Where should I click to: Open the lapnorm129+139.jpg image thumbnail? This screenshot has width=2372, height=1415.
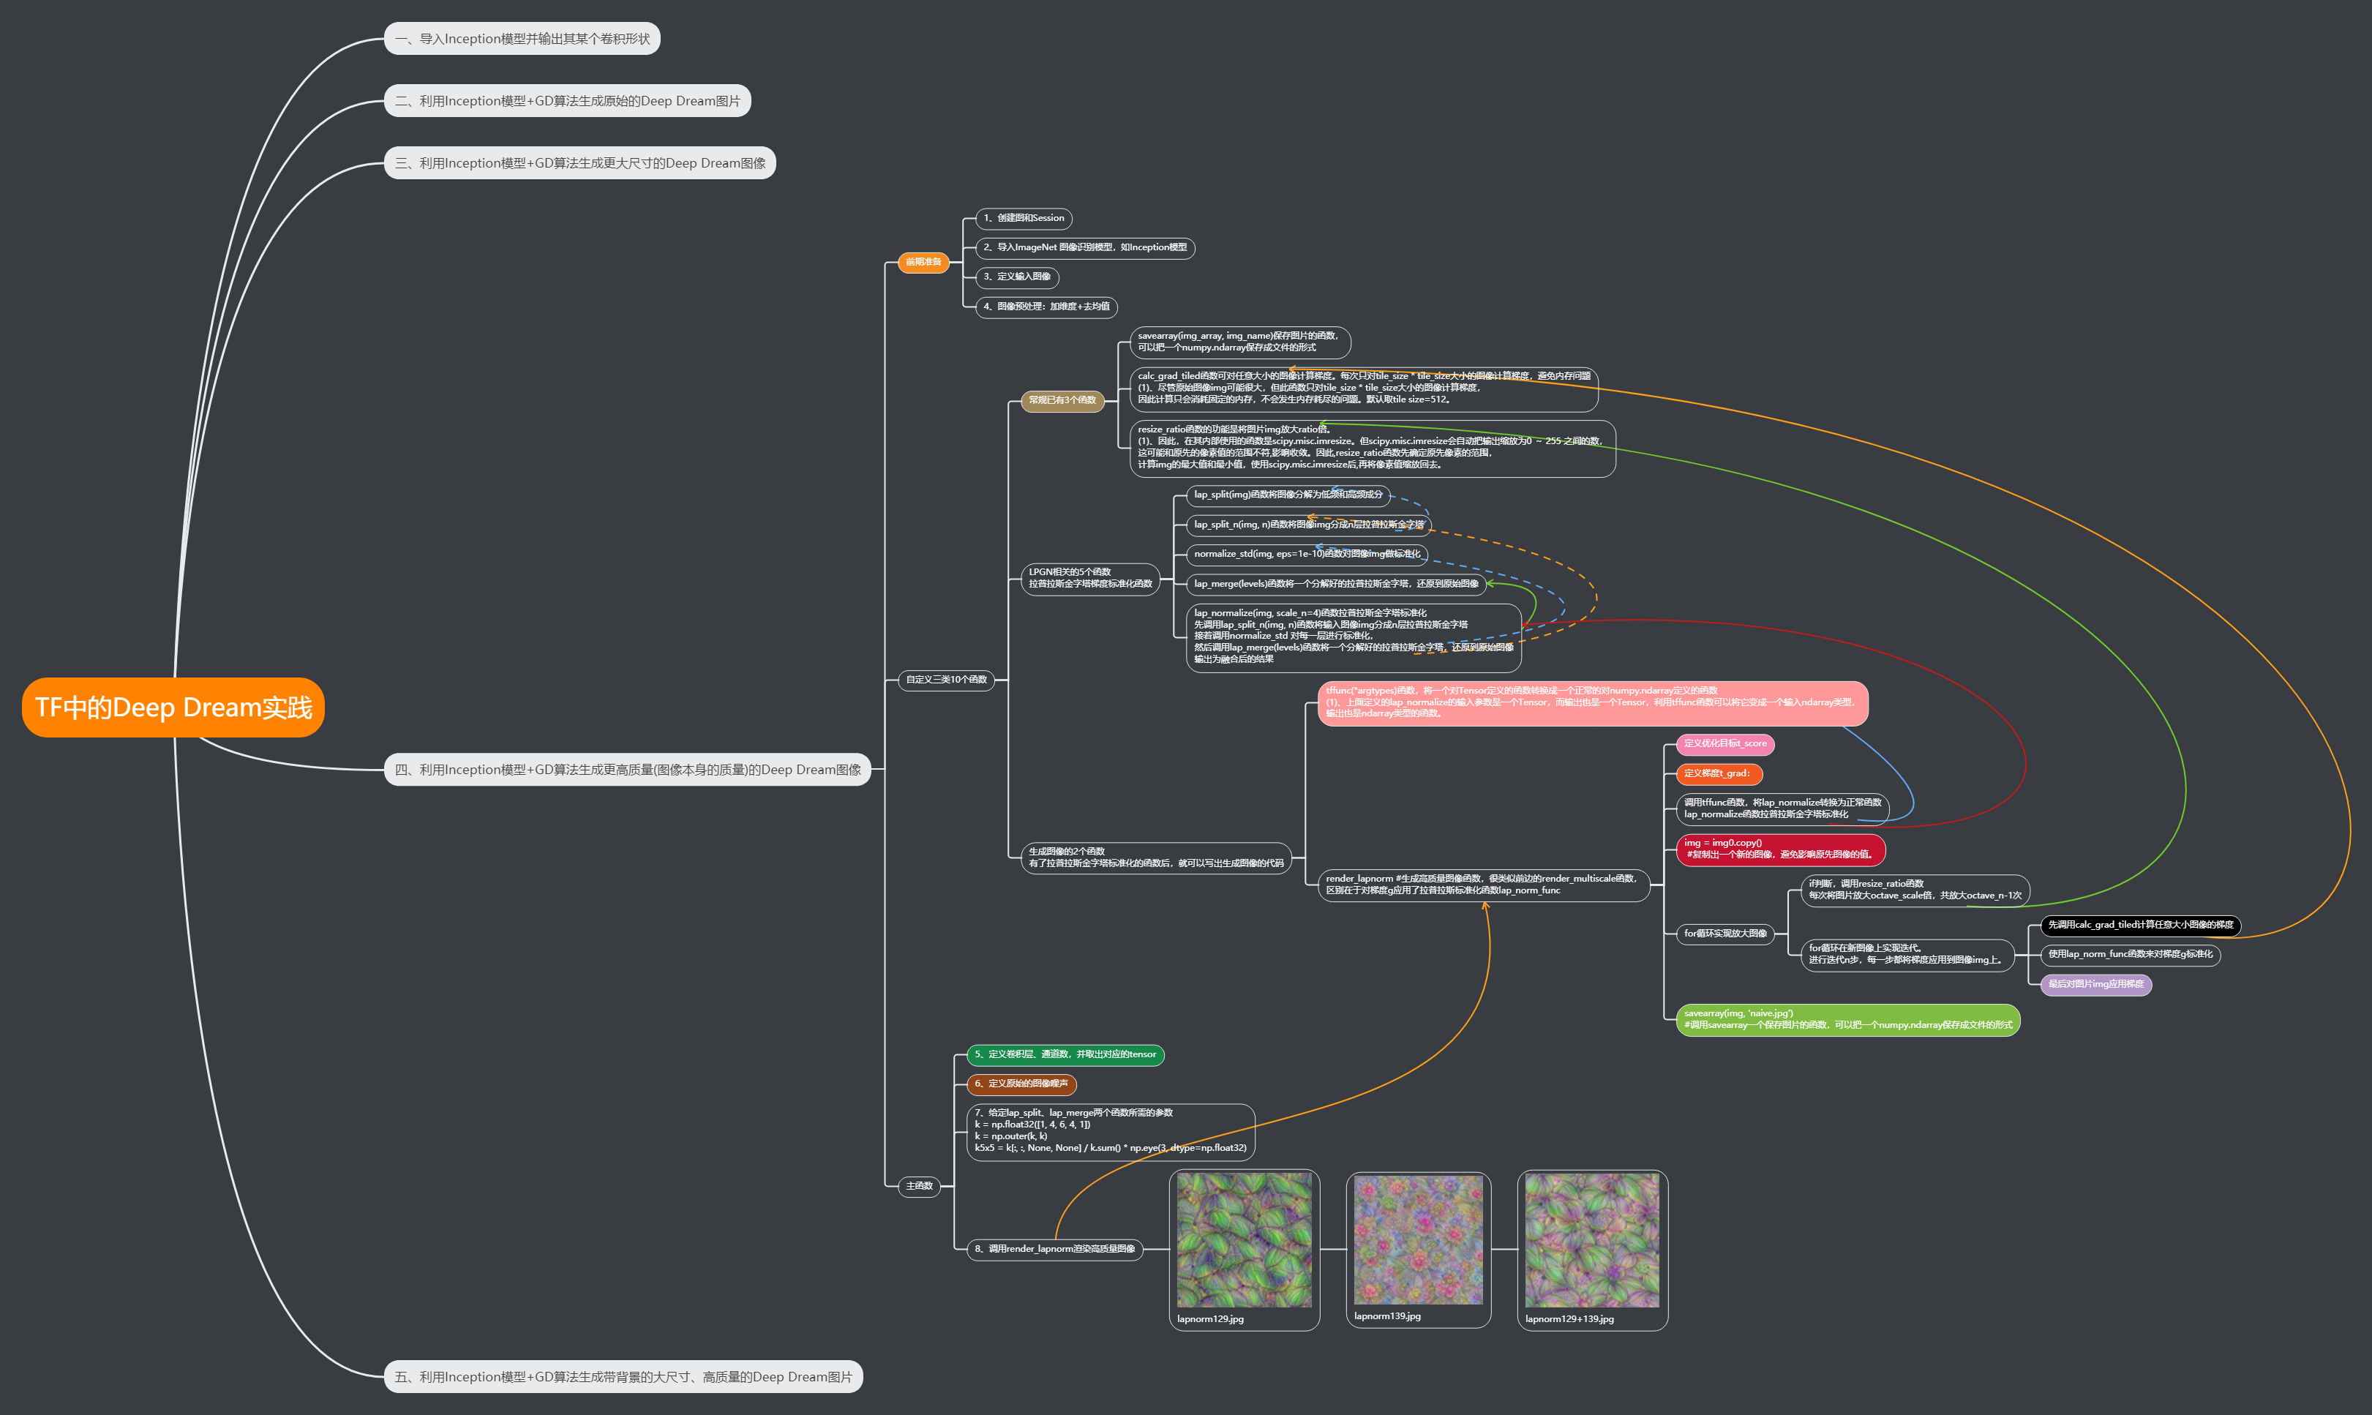tap(1591, 1239)
